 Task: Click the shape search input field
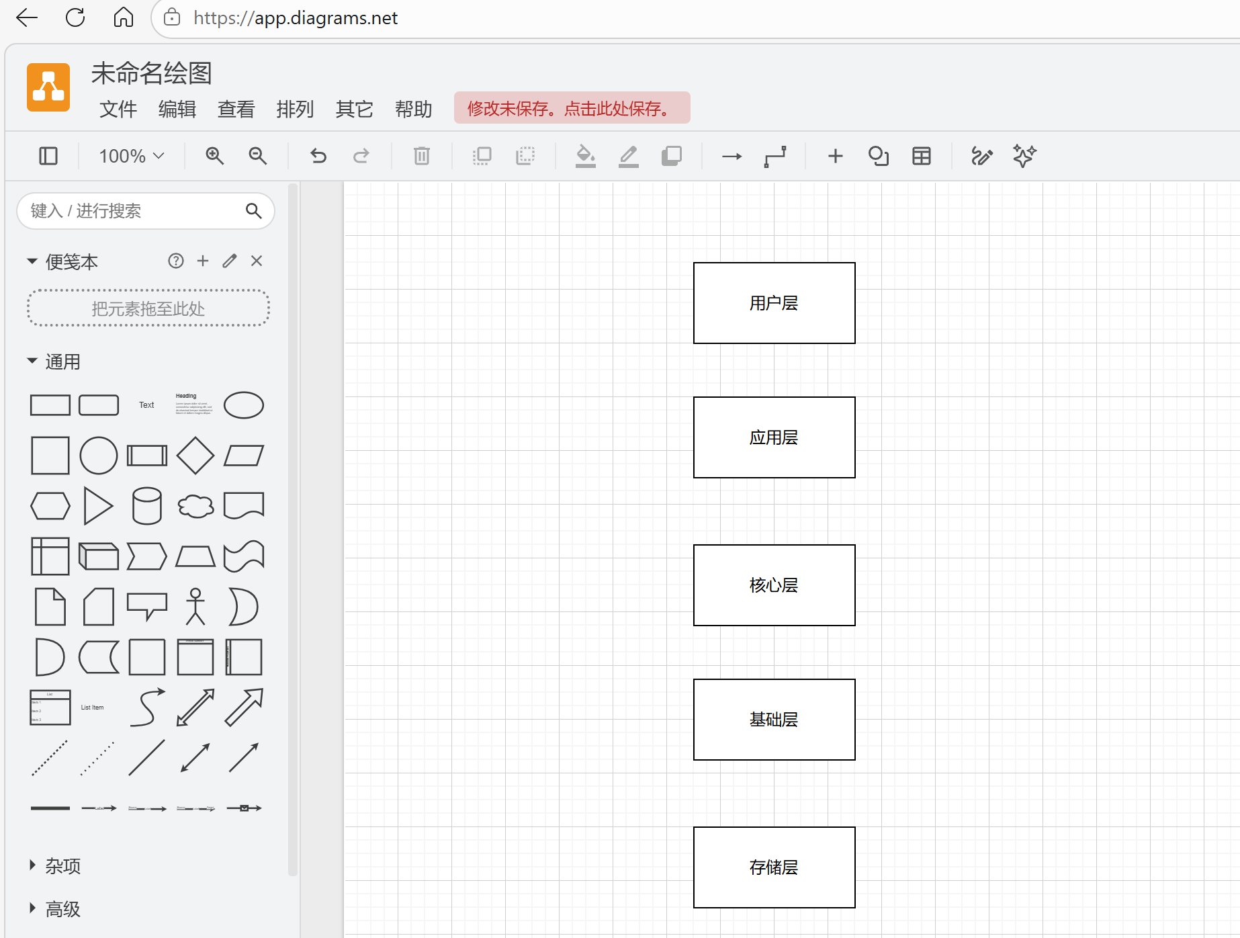tap(134, 210)
